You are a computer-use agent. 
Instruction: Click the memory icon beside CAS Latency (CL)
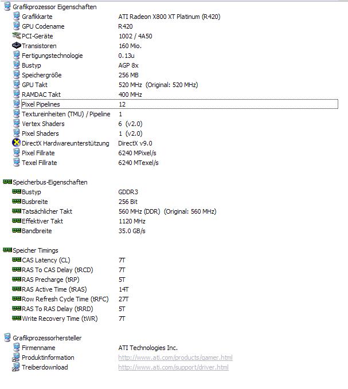17,260
